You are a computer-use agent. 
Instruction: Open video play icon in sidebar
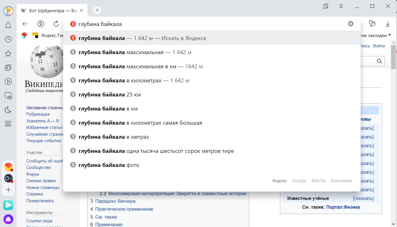tap(8, 81)
